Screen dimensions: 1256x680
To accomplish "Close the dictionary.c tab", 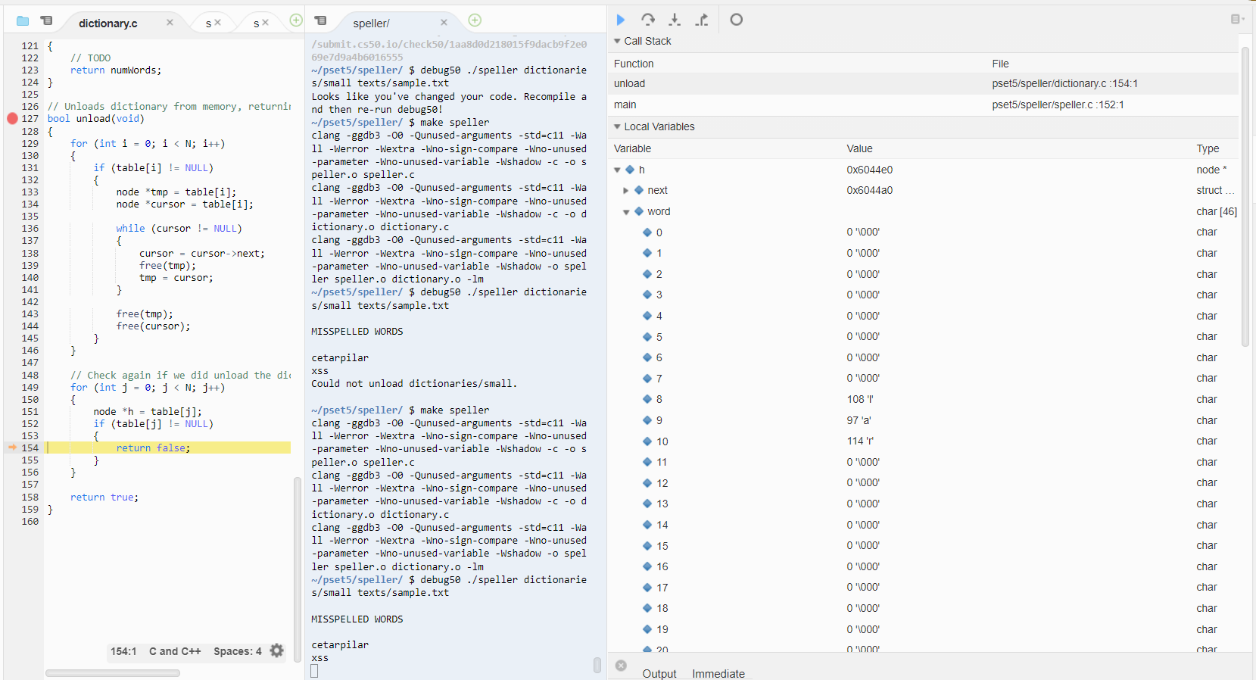I will [x=170, y=23].
